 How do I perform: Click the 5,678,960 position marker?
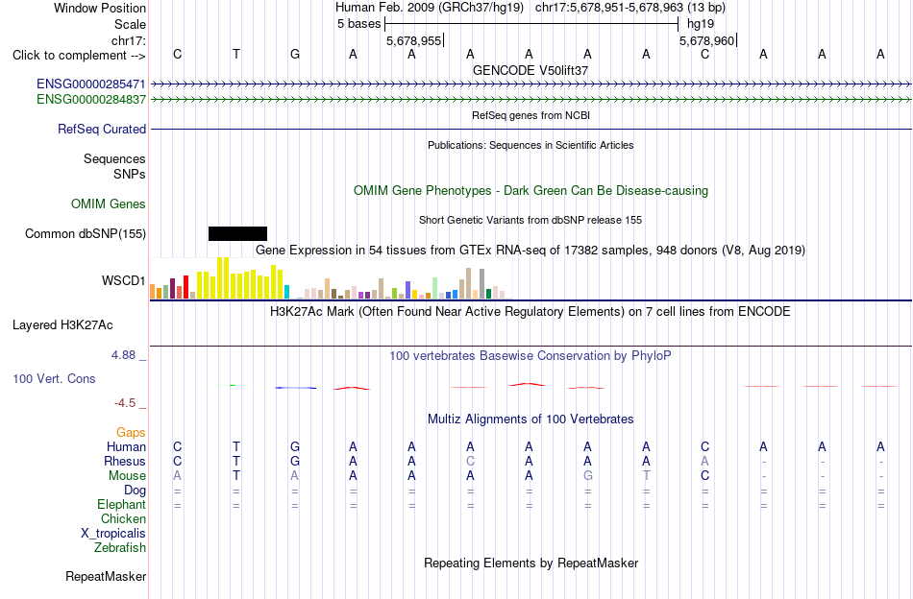(x=708, y=40)
